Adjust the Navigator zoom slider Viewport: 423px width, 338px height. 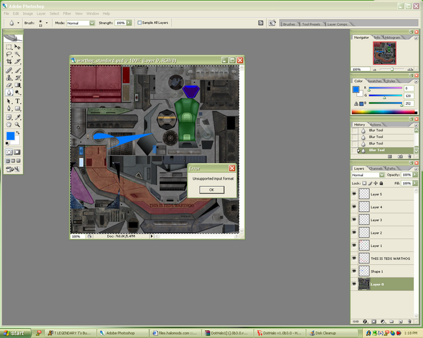click(392, 69)
